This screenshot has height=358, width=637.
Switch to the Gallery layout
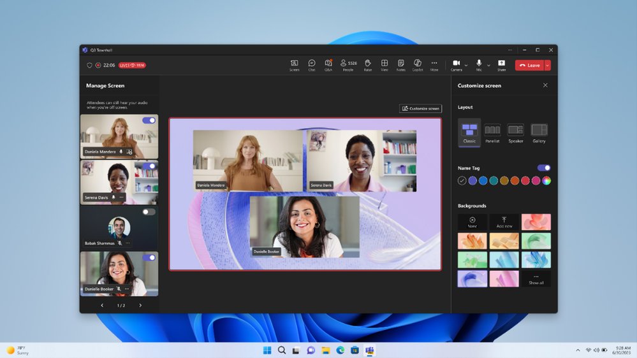coord(539,132)
